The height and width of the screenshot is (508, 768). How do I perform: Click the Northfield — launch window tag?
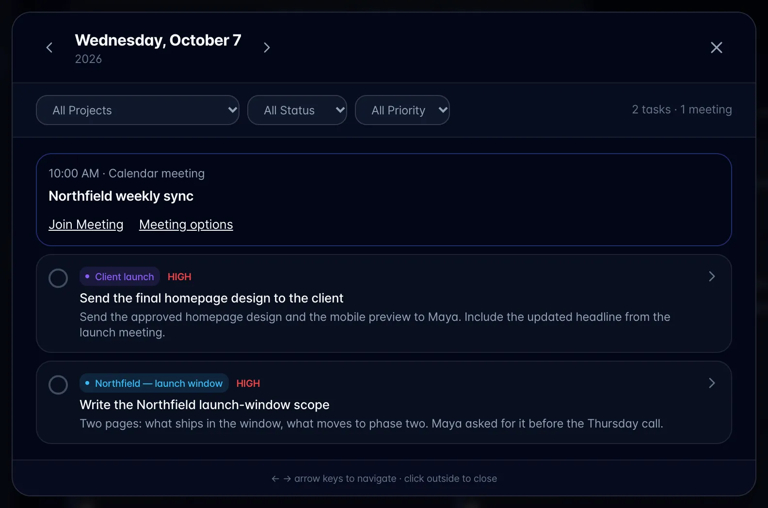tap(154, 383)
